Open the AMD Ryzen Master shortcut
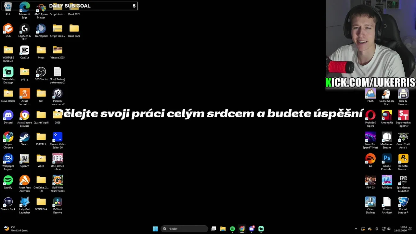This screenshot has width=416, height=234. coord(41,10)
